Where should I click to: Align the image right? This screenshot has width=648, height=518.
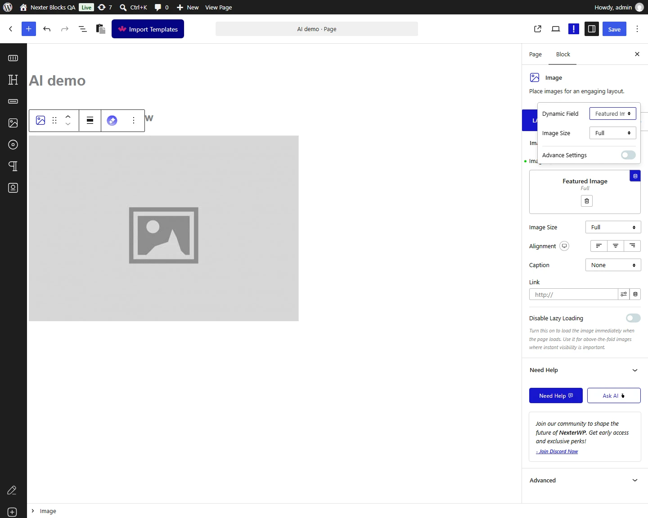(x=632, y=246)
